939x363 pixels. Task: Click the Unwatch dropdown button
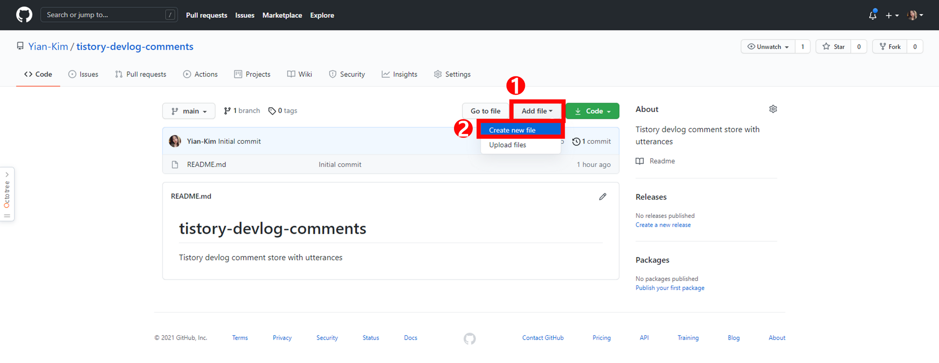(768, 46)
